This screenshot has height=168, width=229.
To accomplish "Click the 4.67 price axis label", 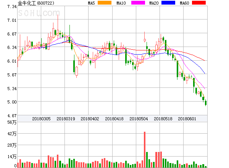I will tap(12, 116).
